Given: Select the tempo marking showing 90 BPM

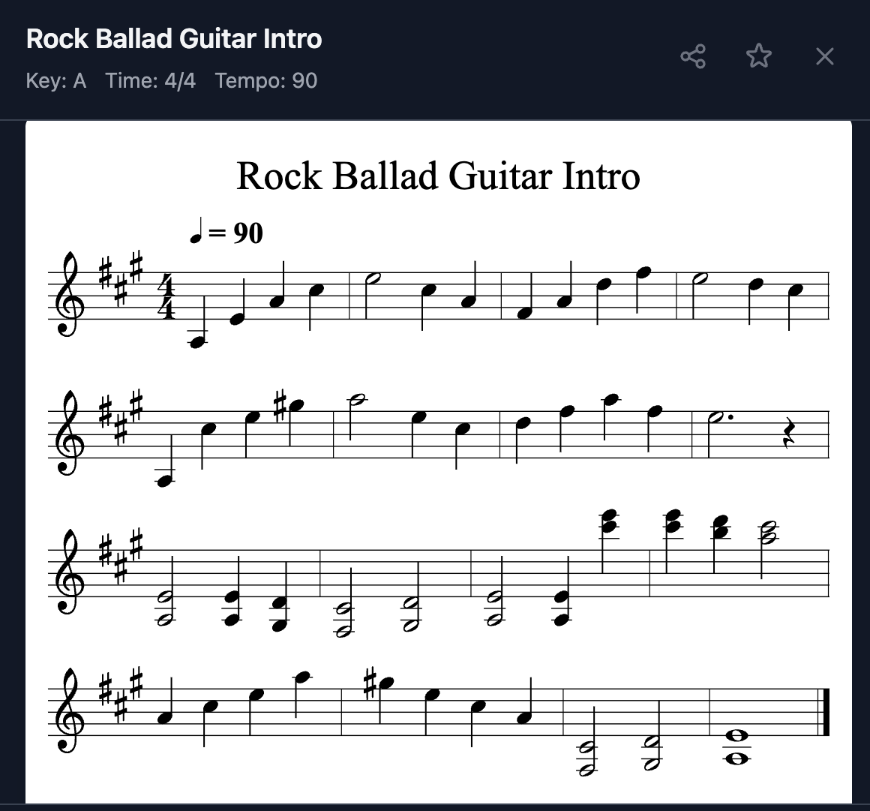Looking at the screenshot, I should click(225, 233).
